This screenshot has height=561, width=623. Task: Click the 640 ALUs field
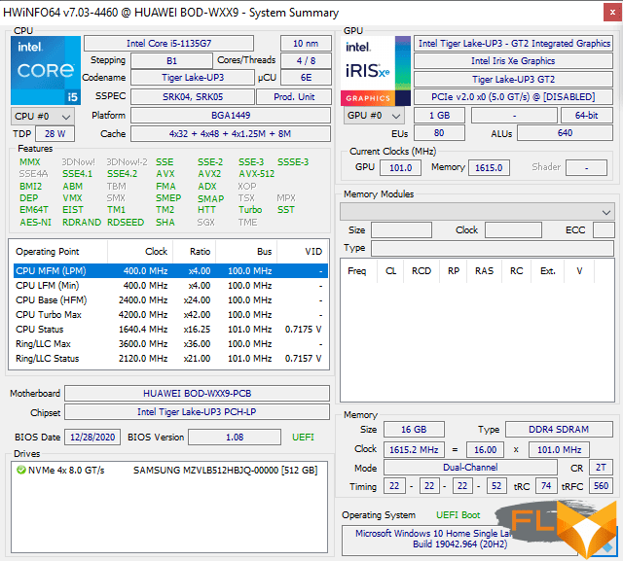pyautogui.click(x=565, y=133)
